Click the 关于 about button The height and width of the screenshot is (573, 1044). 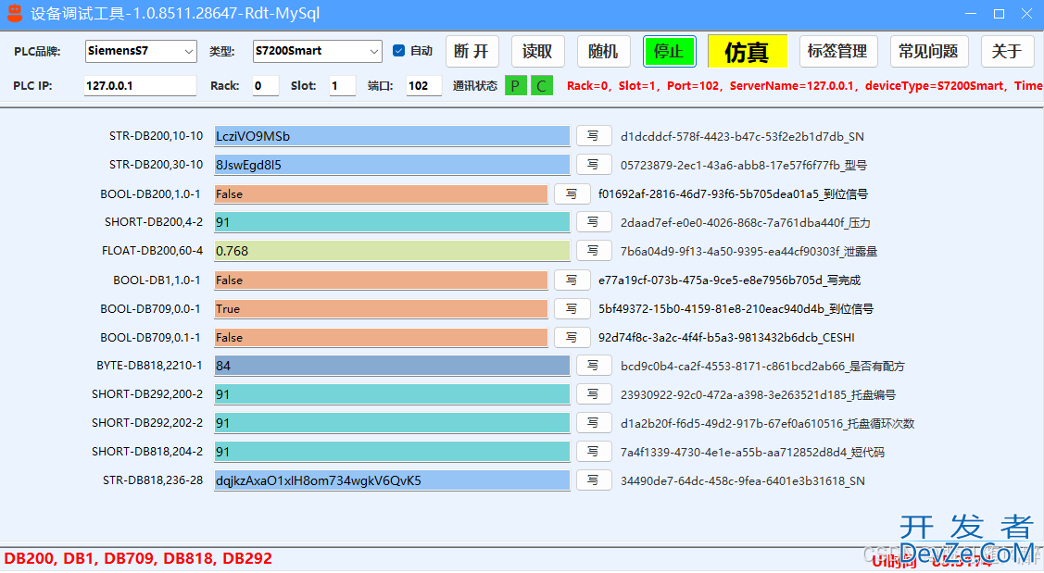pos(1007,51)
